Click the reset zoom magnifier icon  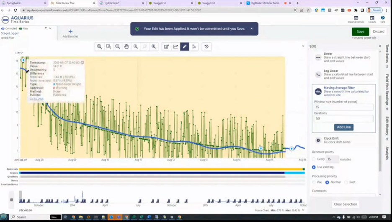pyautogui.click(x=154, y=47)
